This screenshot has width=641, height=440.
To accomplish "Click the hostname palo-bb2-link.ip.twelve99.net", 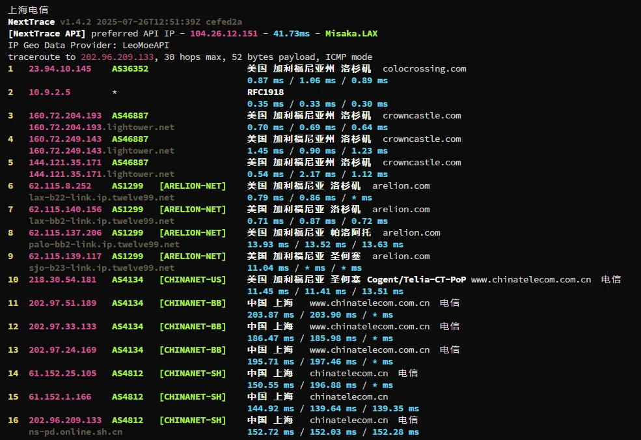I will pyautogui.click(x=104, y=244).
